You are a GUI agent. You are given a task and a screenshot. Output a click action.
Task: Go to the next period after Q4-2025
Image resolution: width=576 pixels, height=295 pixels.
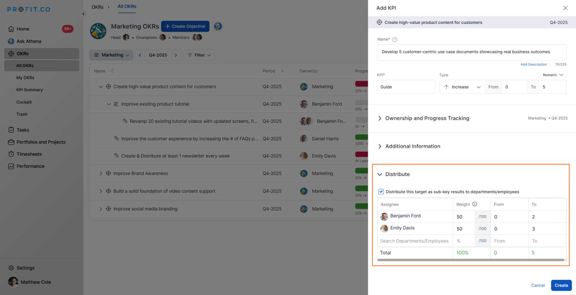coord(176,55)
